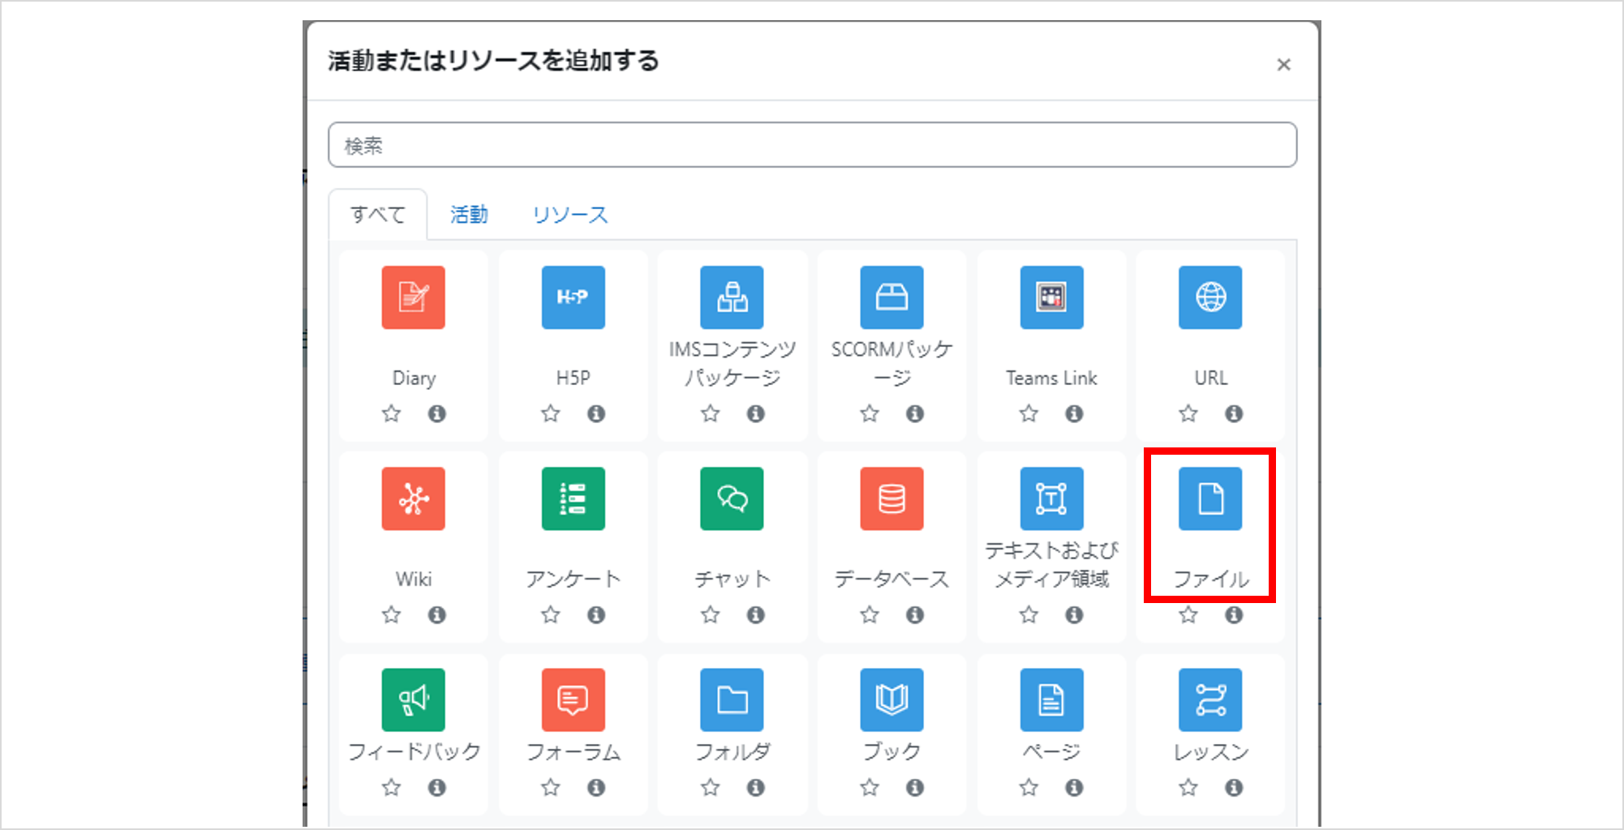The height and width of the screenshot is (830, 1624).
Task: Choose the アンケート survey icon
Action: pyautogui.click(x=573, y=498)
